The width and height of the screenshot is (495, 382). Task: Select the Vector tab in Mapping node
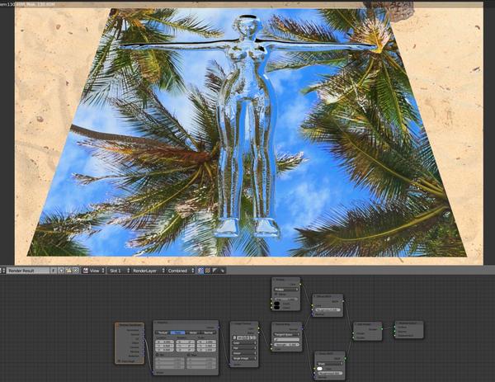click(192, 332)
